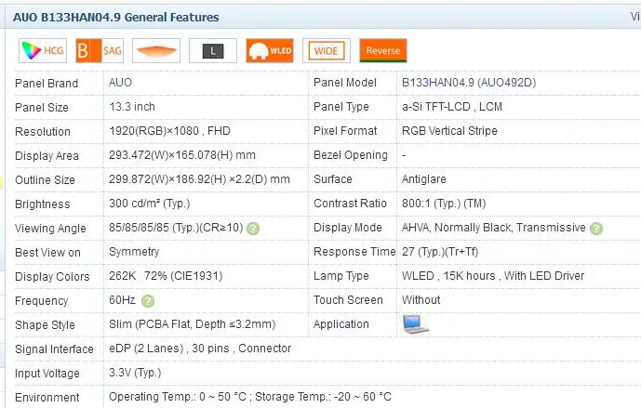Click the WIDE screen icon

point(327,50)
